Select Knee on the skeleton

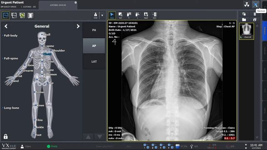coord(40,105)
